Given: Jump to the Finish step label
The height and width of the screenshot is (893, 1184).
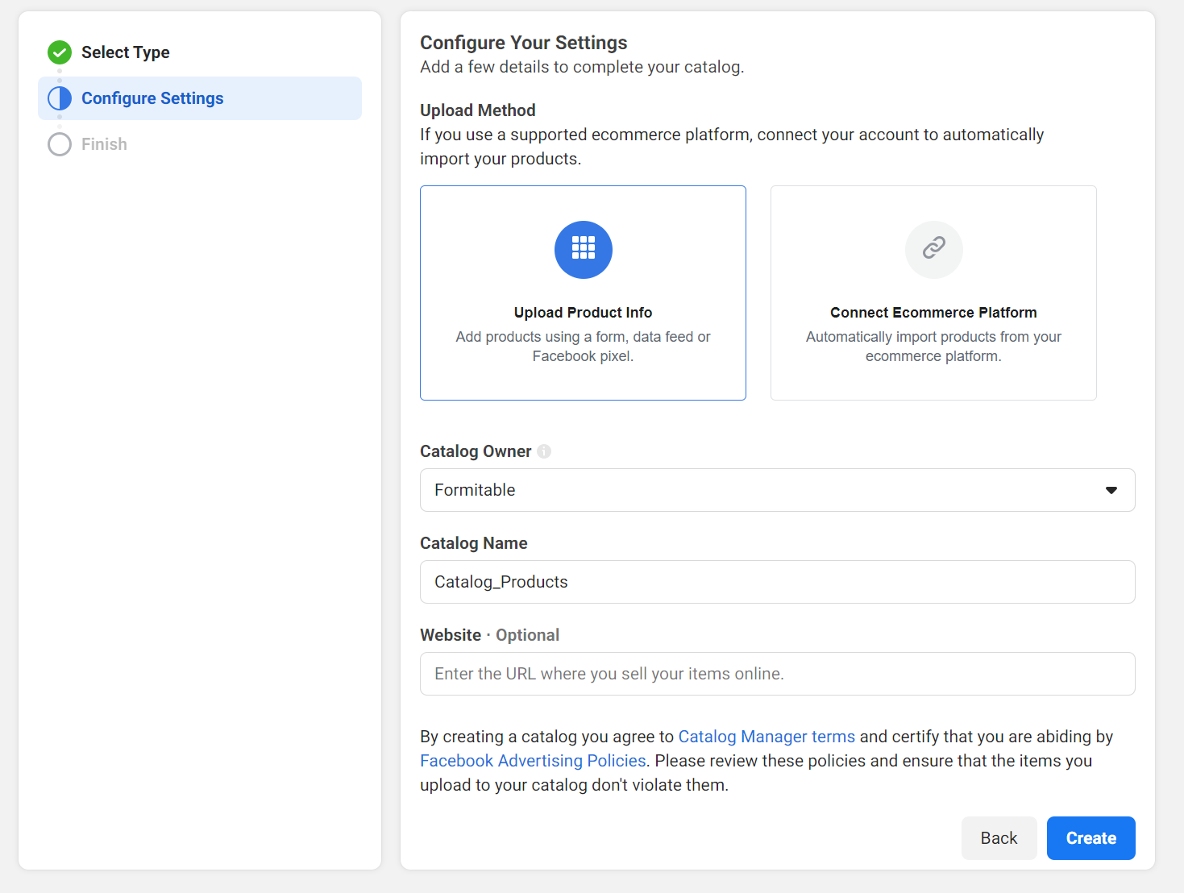Looking at the screenshot, I should point(104,144).
